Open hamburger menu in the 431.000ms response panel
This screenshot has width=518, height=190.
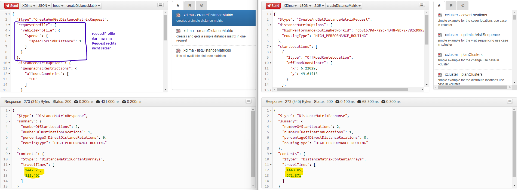click(x=249, y=101)
